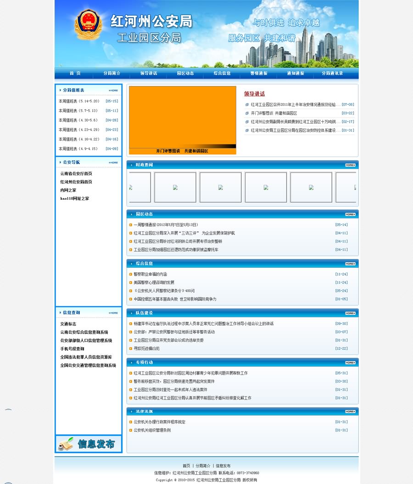Image resolution: width=413 pixels, height=484 pixels.
Task: Click MORE button in 法律法规 header
Action: point(351,411)
